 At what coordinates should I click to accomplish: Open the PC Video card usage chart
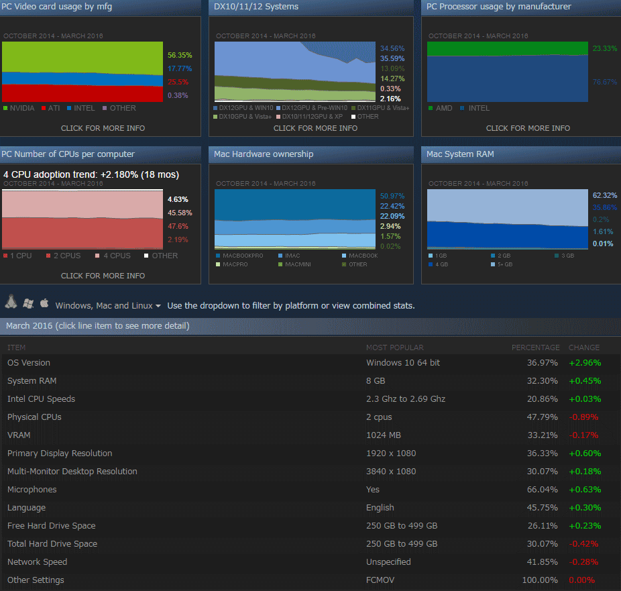tap(82, 72)
